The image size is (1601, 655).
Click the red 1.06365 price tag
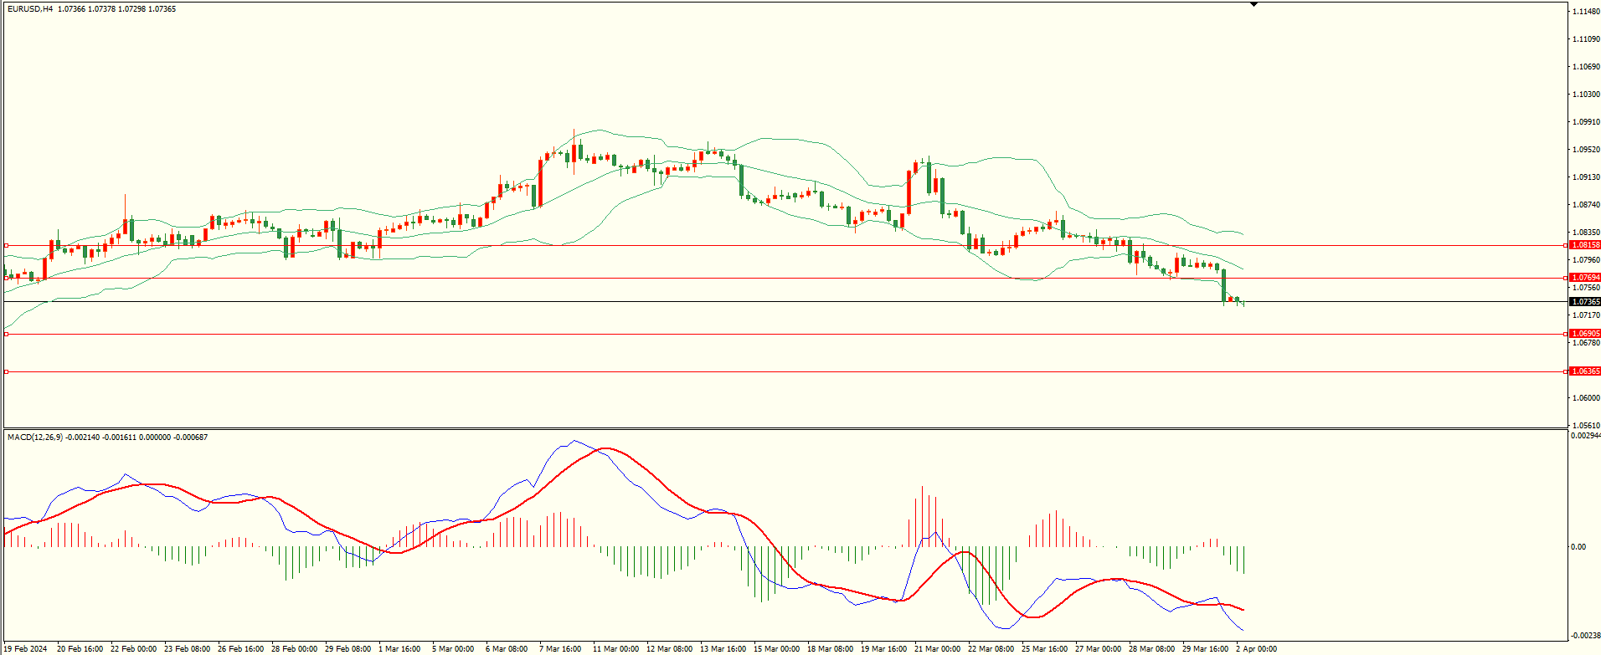(1585, 371)
